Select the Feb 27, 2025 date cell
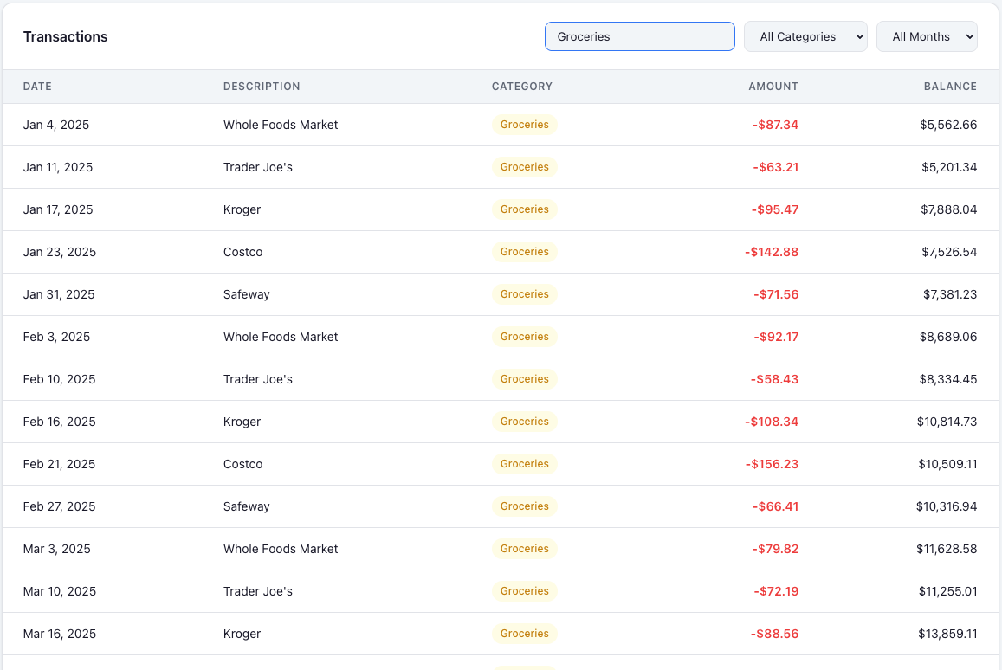 (x=60, y=506)
